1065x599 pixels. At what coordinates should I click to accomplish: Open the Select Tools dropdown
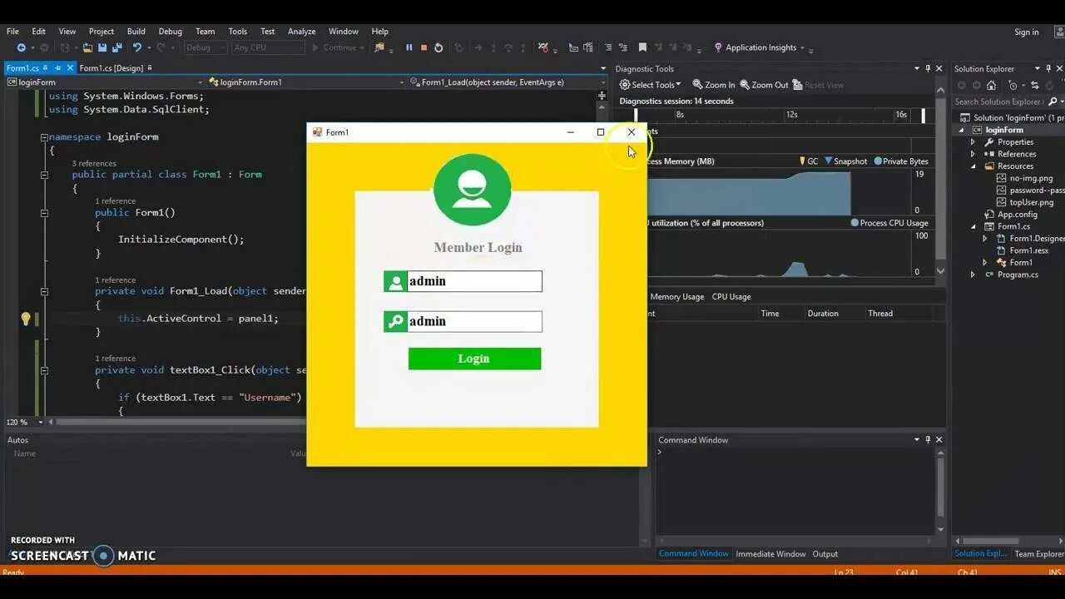coord(650,85)
